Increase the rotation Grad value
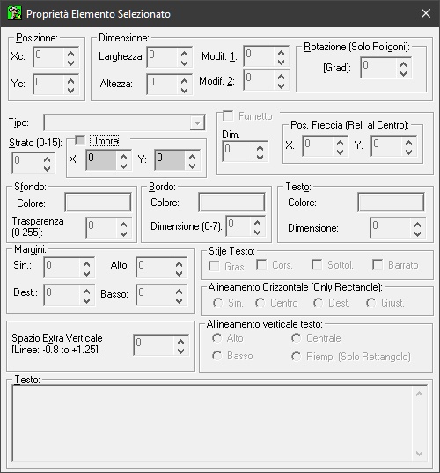Viewport: 440px width, 473px height. pos(403,64)
